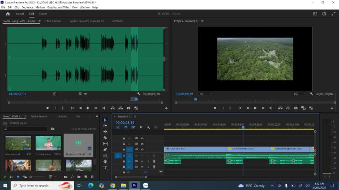Open Button Editor plus in Source monitor
The height and width of the screenshot is (190, 339).
[x=166, y=108]
